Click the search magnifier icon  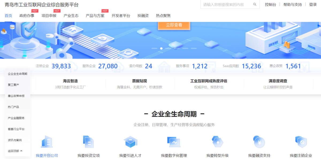(255, 5)
